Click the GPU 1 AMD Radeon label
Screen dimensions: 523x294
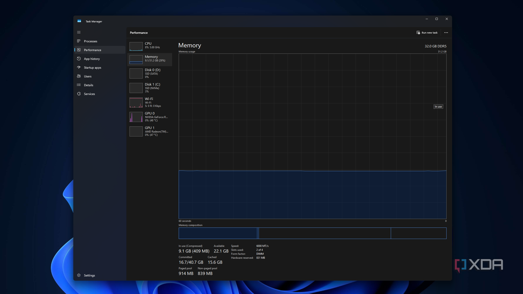157,131
